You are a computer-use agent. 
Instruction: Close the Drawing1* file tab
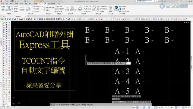point(25,16)
